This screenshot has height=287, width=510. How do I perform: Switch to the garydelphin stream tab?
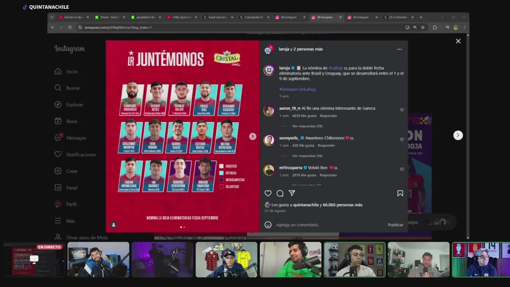click(x=146, y=17)
